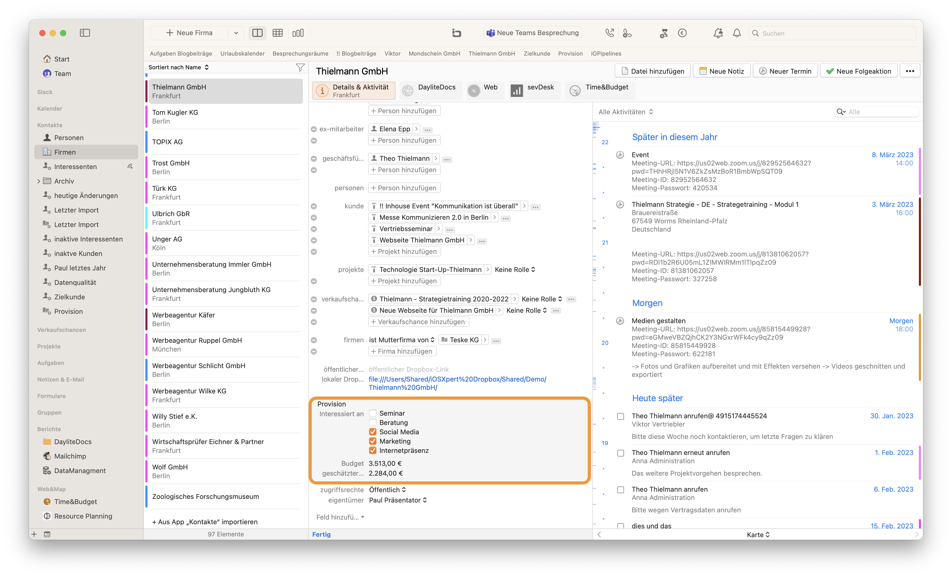Uncheck the Internetpräsenz checkbox
This screenshot has height=578, width=952.
(x=373, y=450)
